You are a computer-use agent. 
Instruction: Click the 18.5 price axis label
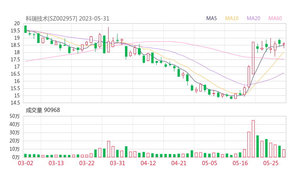pyautogui.click(x=15, y=45)
